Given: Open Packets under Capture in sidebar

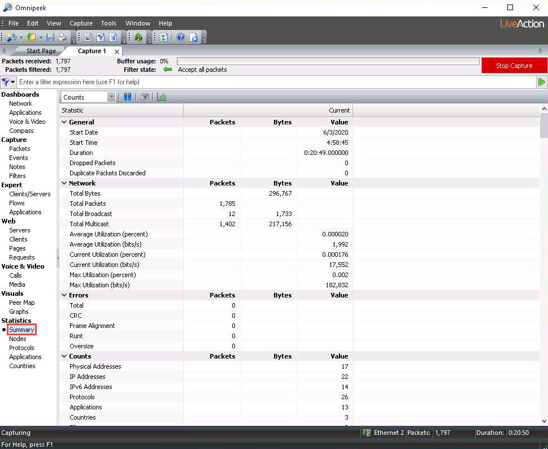Looking at the screenshot, I should pyautogui.click(x=20, y=149).
